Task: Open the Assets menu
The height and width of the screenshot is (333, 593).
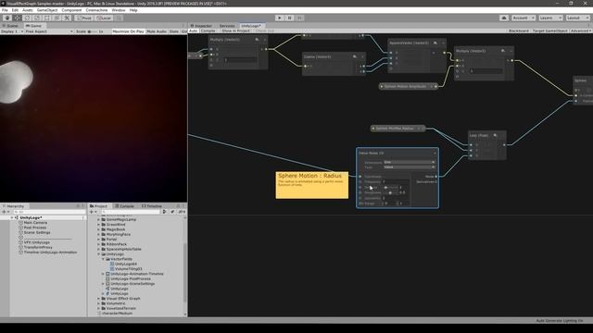Action: [x=28, y=10]
